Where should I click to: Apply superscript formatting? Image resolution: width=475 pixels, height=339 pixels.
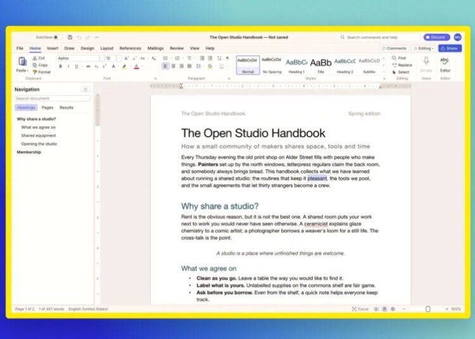pos(104,66)
